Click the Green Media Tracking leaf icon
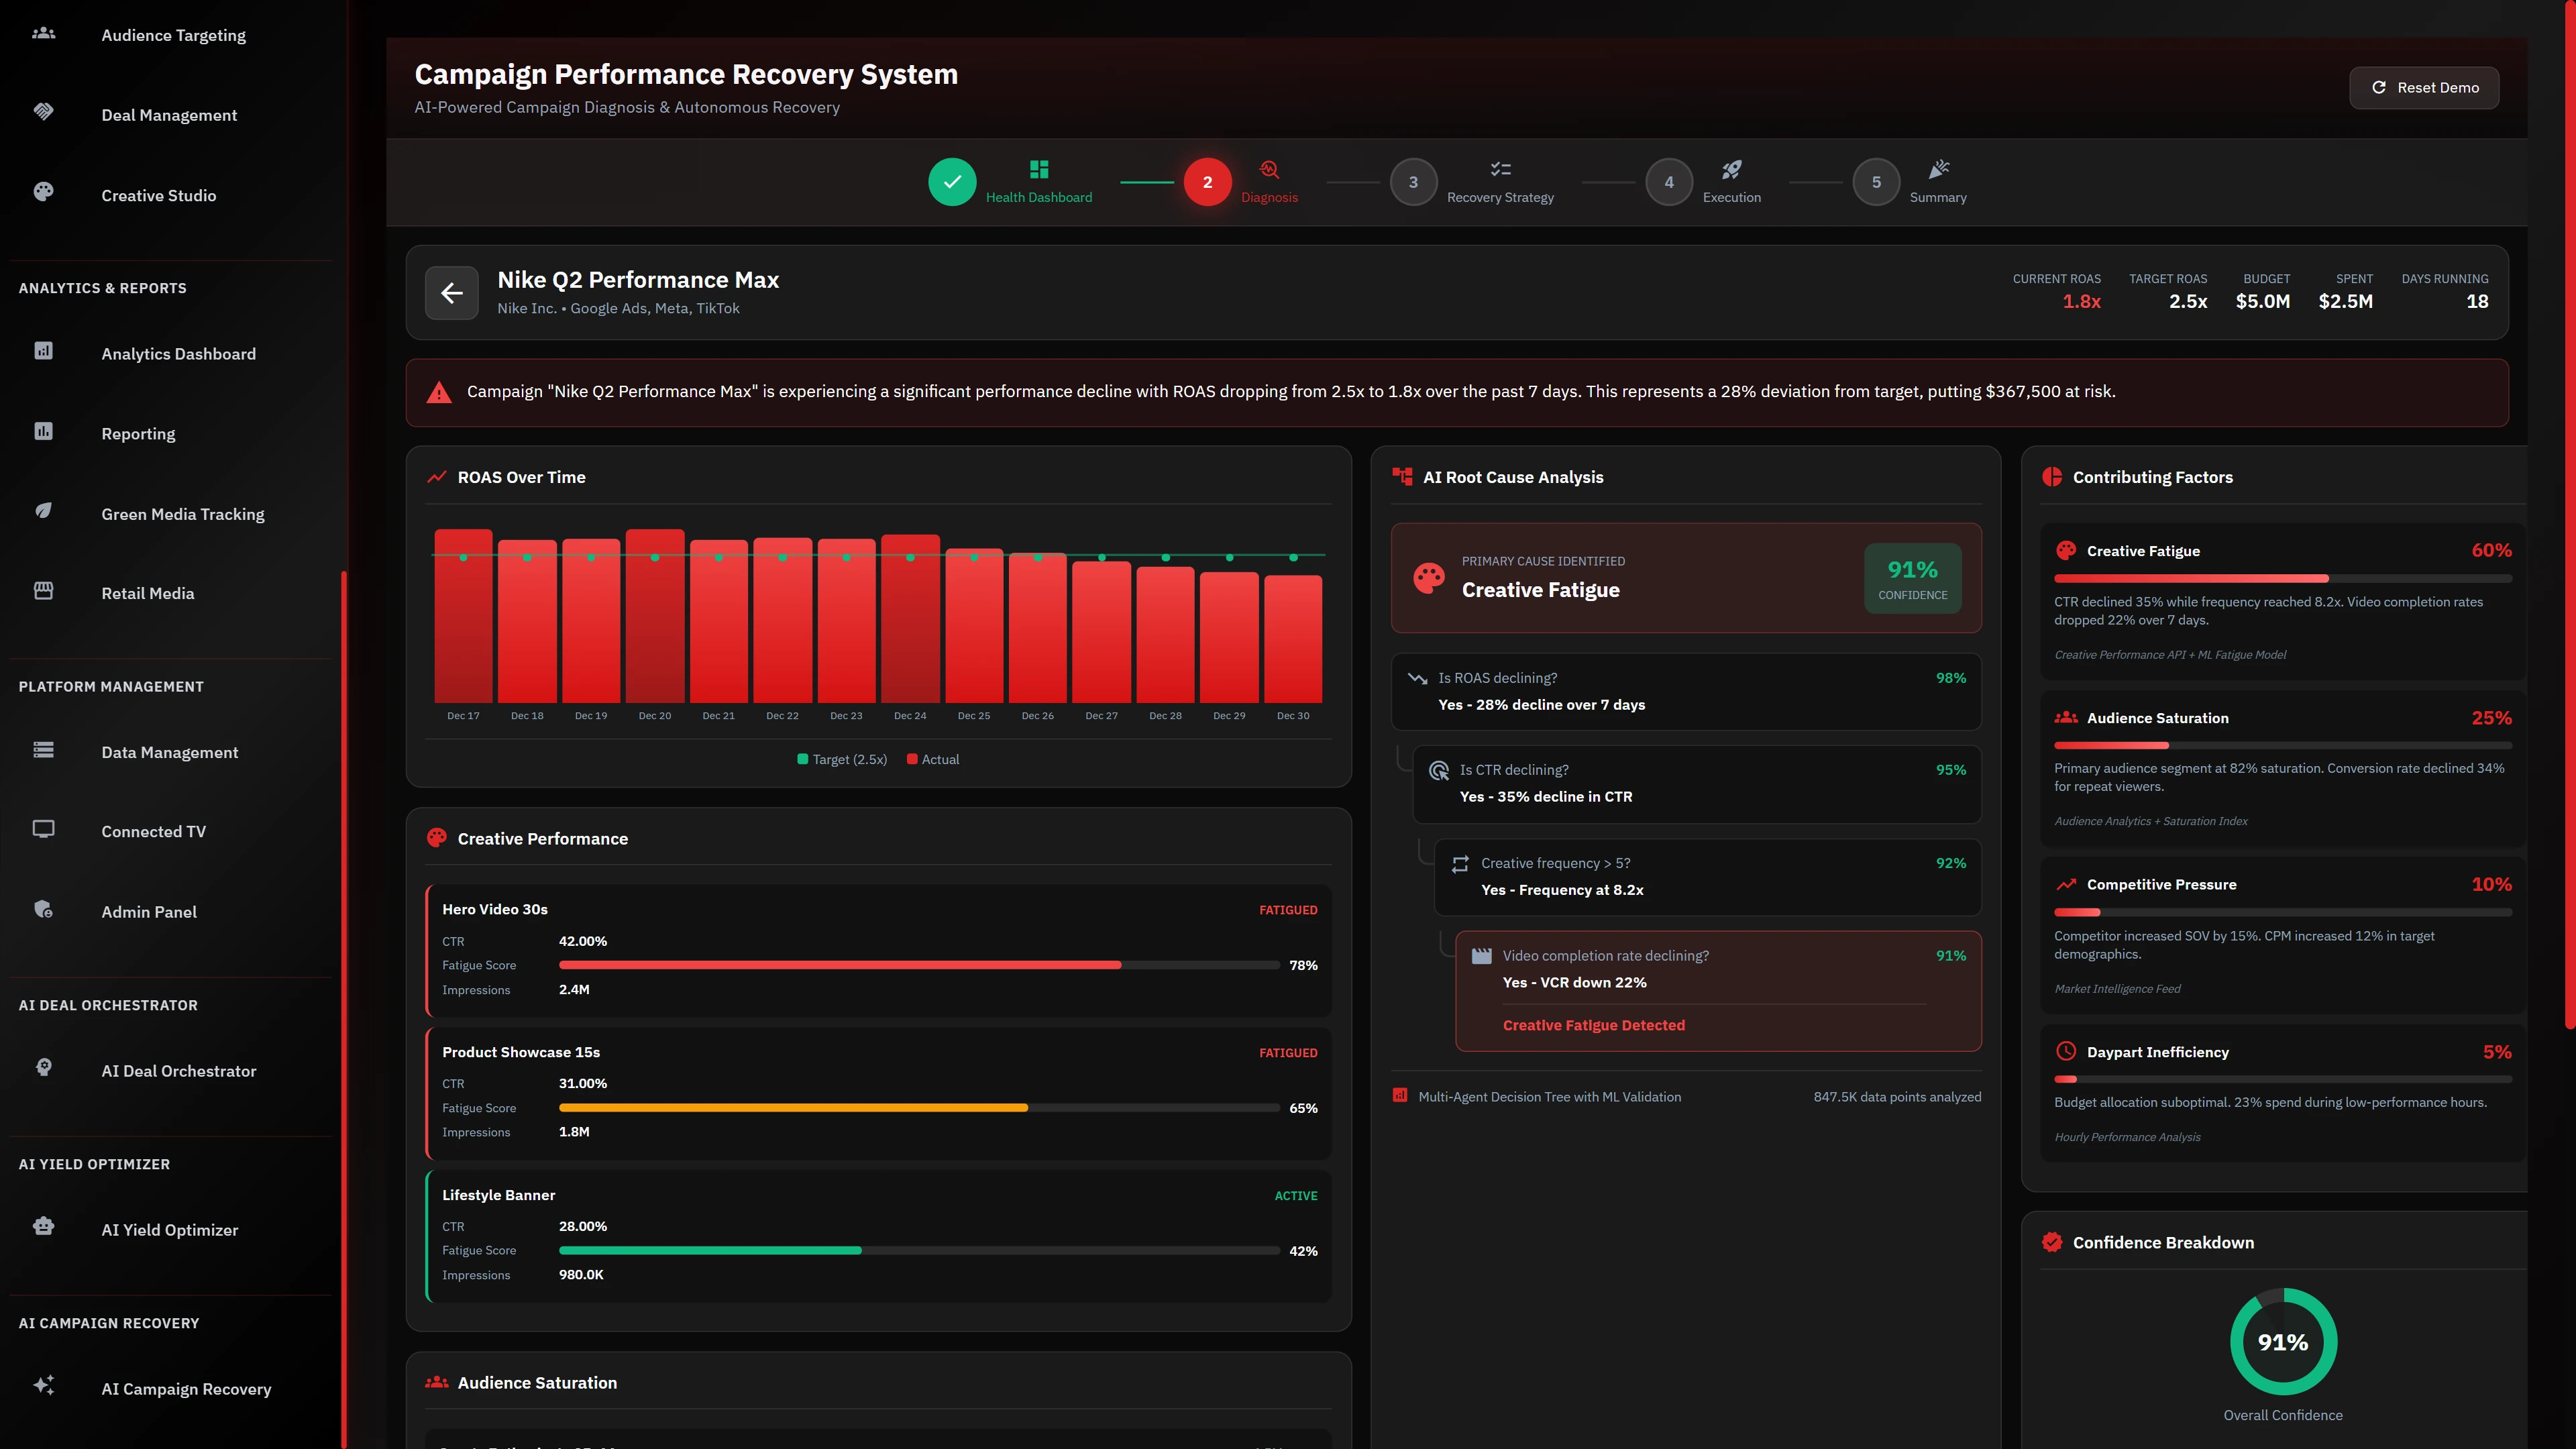This screenshot has height=1449, width=2576. [x=44, y=510]
